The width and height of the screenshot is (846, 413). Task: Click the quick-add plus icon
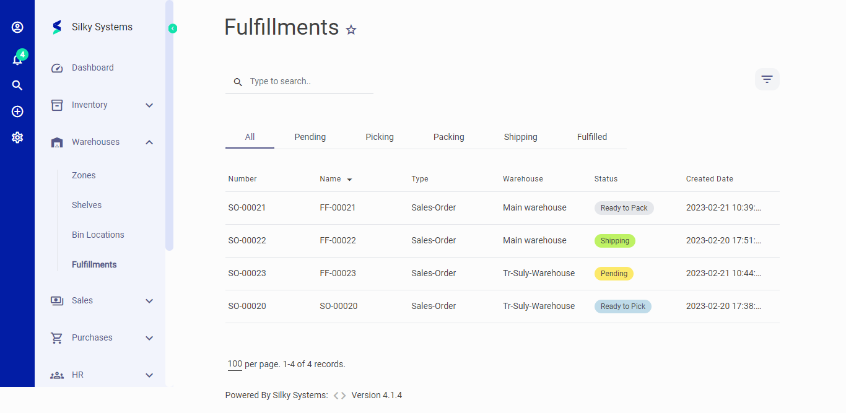tap(17, 111)
